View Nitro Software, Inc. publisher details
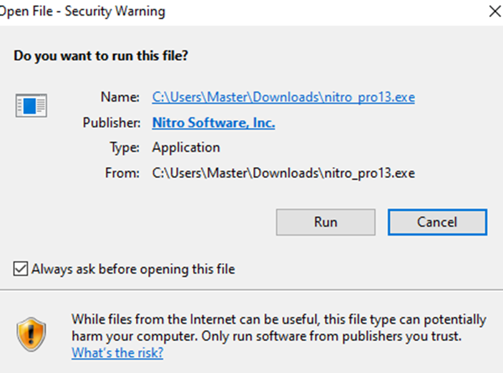Image resolution: width=503 pixels, height=373 pixels. [213, 123]
